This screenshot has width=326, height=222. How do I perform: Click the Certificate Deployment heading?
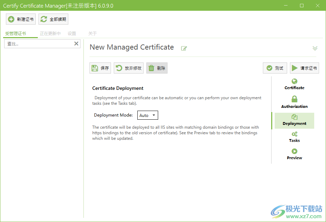point(118,88)
